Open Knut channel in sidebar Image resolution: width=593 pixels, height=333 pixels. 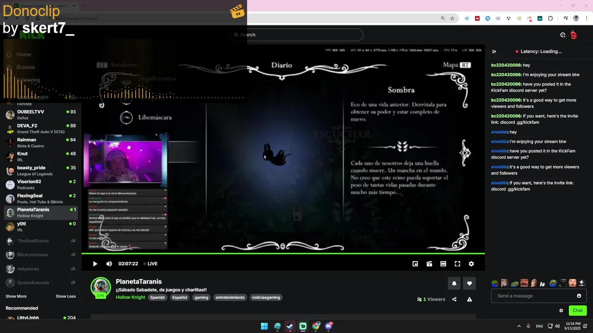point(41,156)
